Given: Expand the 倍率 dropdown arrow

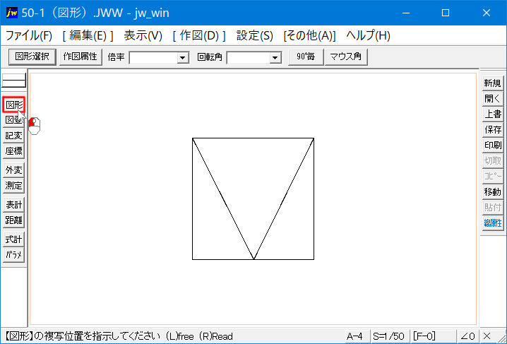Looking at the screenshot, I should click(183, 57).
